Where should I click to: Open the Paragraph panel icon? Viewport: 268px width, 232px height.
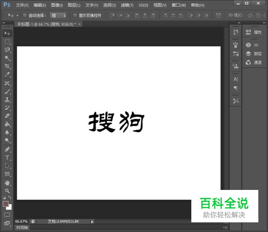click(x=236, y=88)
